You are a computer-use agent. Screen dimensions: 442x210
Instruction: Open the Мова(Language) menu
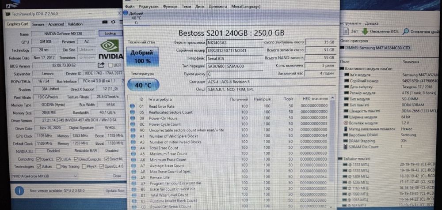pos(245,7)
